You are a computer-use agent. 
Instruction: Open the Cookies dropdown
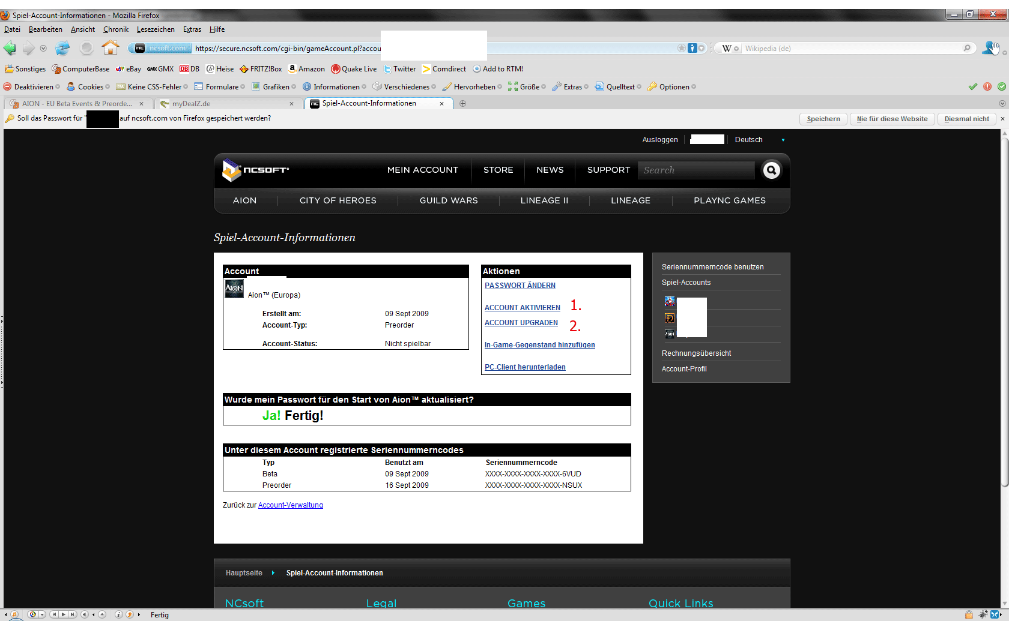click(x=88, y=87)
